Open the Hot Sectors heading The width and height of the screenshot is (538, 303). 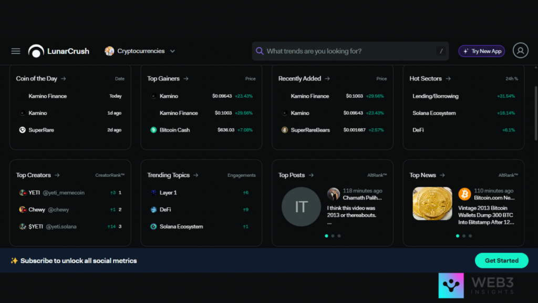point(426,79)
